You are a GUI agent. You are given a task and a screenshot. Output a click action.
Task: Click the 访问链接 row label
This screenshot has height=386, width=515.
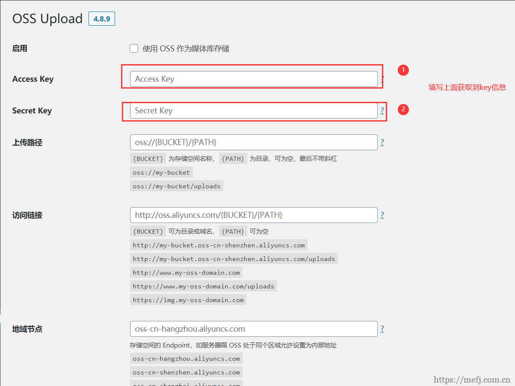(x=27, y=215)
